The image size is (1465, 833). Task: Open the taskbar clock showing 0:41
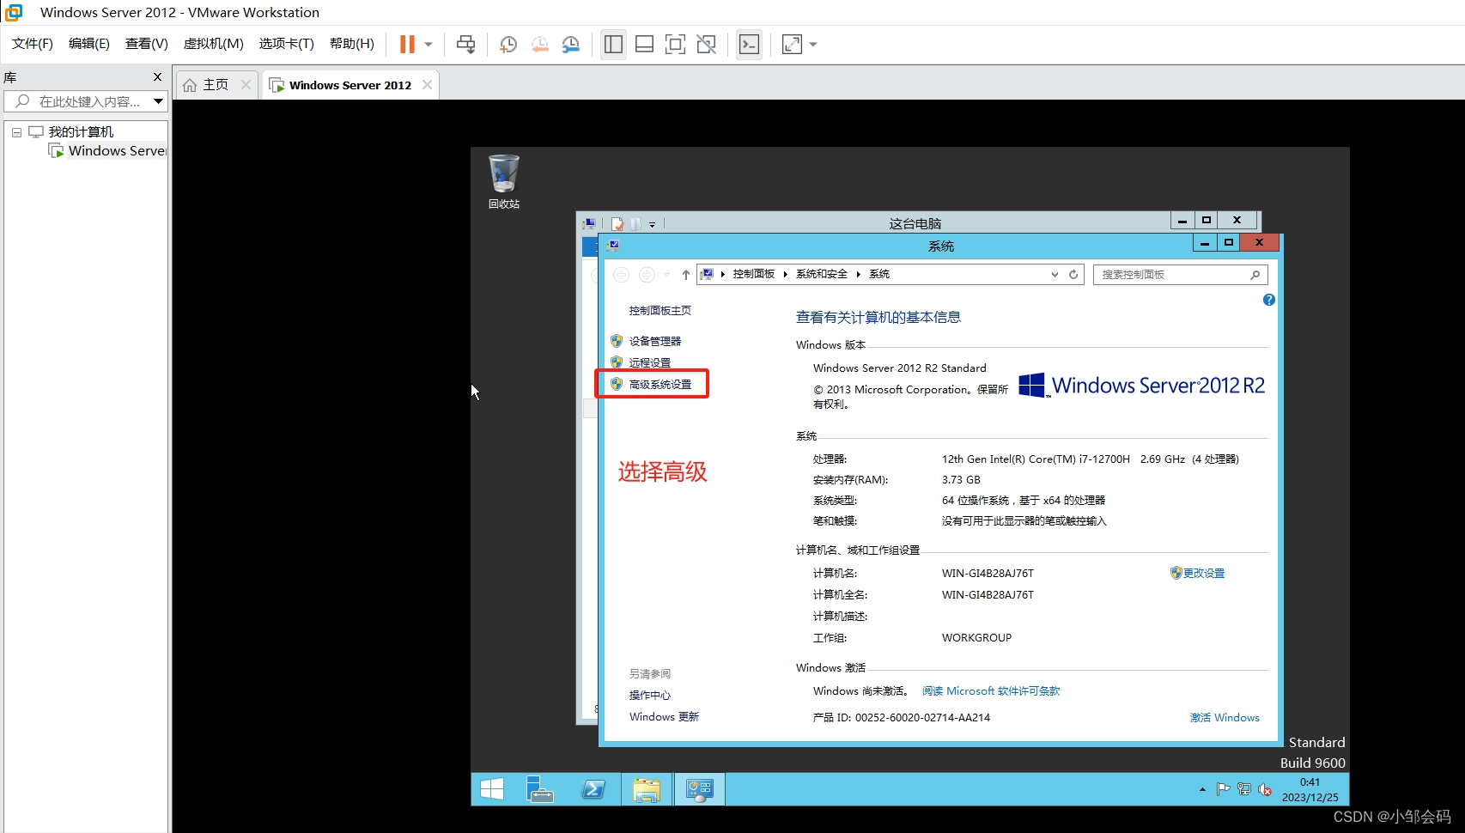point(1310,789)
